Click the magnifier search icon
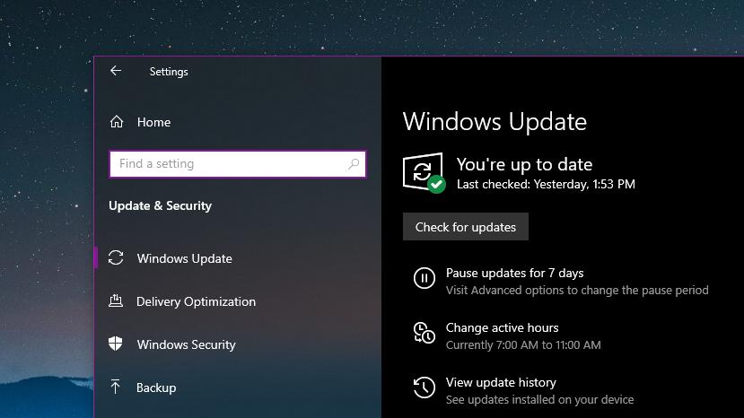 pos(354,164)
